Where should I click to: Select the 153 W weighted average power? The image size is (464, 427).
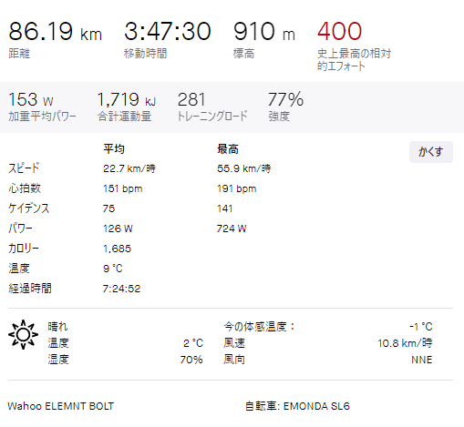(x=31, y=99)
